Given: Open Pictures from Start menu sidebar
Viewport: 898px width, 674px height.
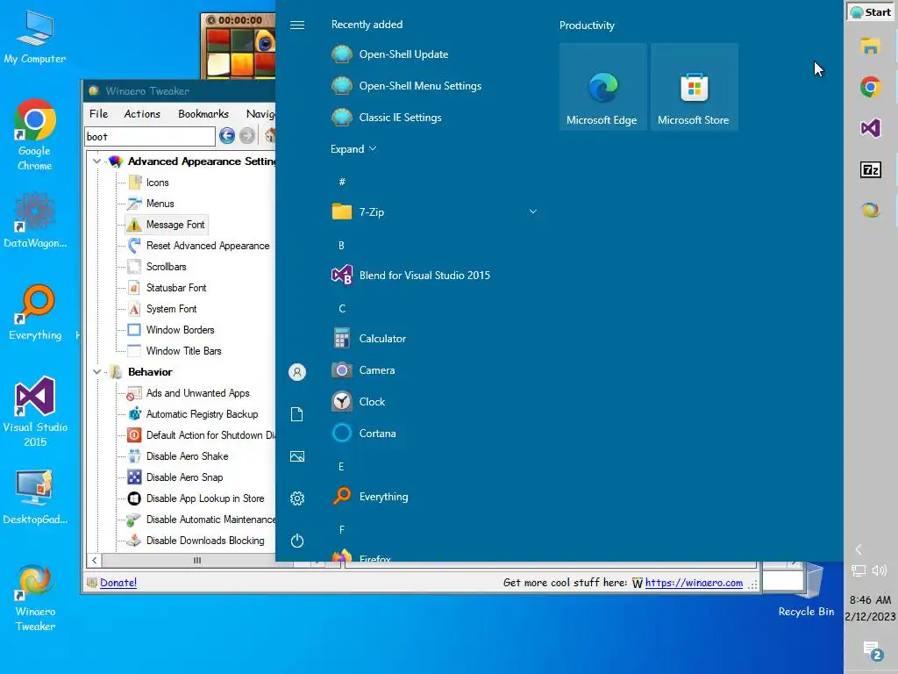Looking at the screenshot, I should 297,456.
